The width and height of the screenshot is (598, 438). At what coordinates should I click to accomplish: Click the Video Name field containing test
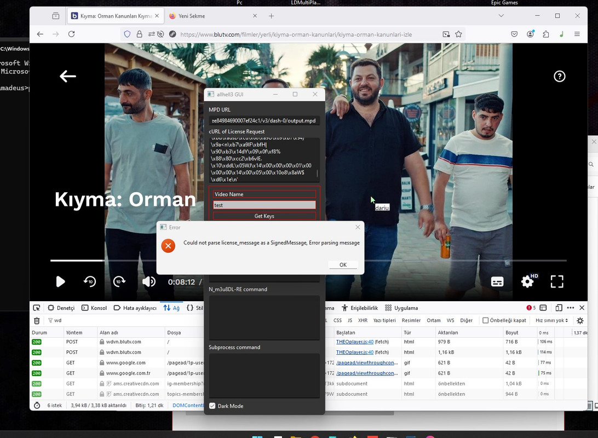(x=264, y=205)
